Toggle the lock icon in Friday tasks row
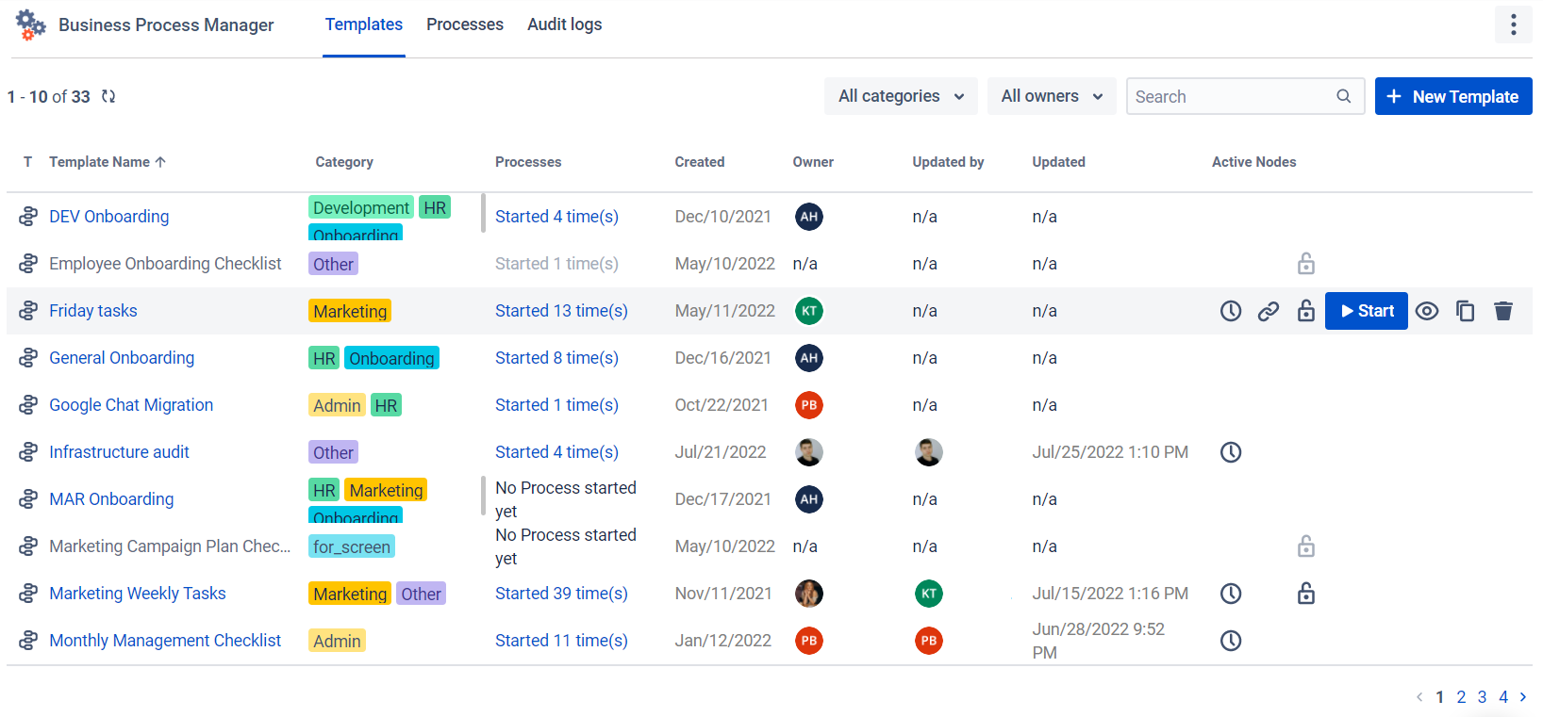The width and height of the screenshot is (1543, 717). click(x=1306, y=310)
